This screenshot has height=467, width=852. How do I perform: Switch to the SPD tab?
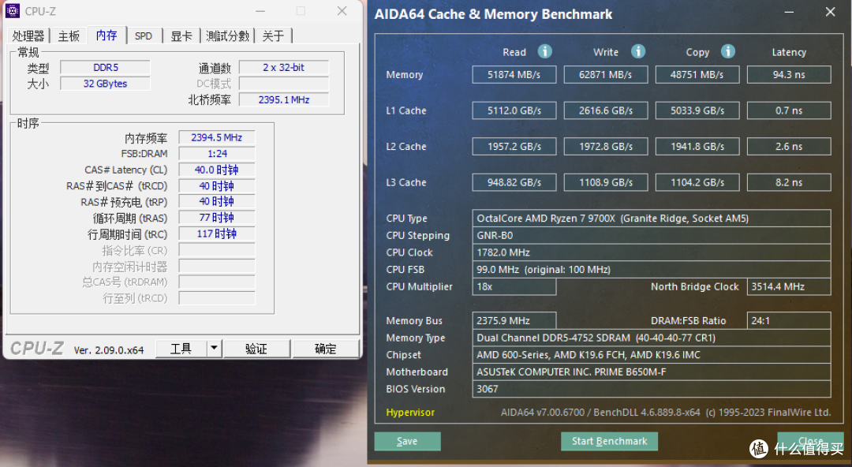coord(144,35)
